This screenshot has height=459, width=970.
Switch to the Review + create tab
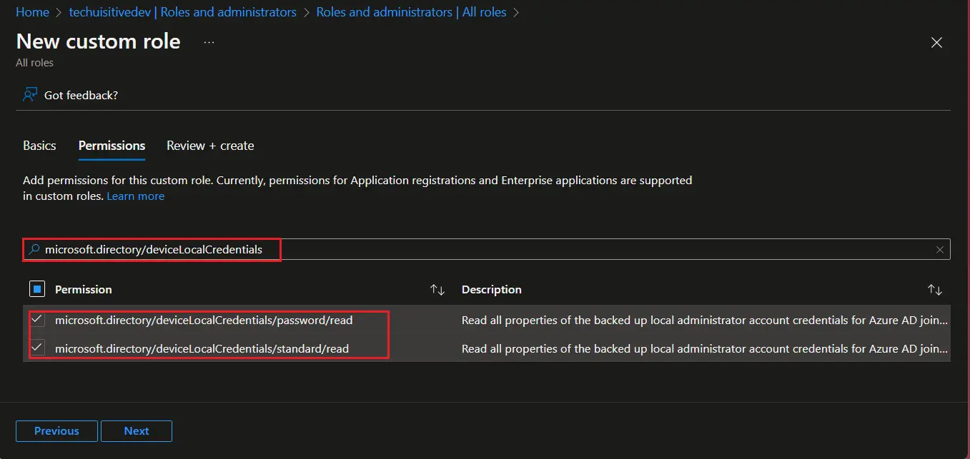210,145
